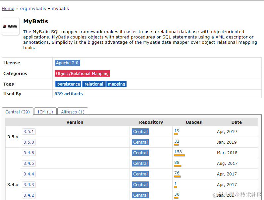The height and width of the screenshot is (200, 264).
Task: Open the 639 artifacts link
Action: click(69, 94)
